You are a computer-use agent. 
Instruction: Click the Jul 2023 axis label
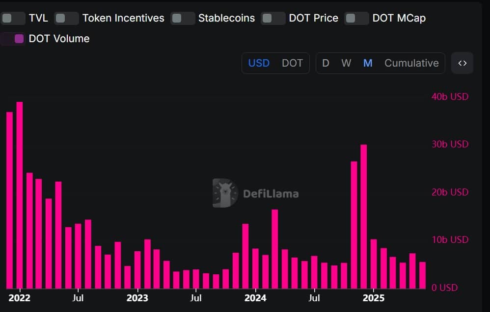tap(196, 298)
